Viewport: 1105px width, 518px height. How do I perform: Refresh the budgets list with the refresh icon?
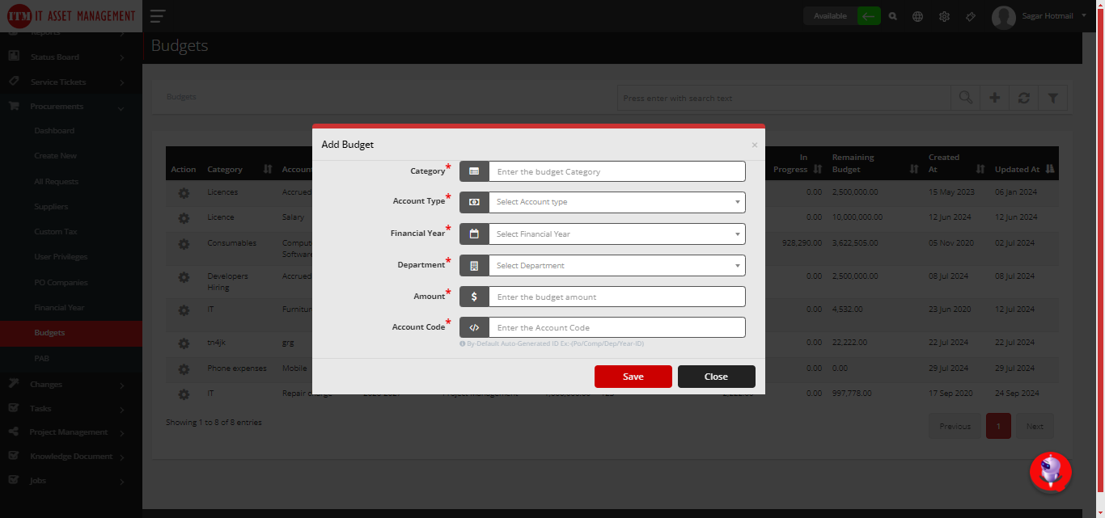click(x=1023, y=97)
